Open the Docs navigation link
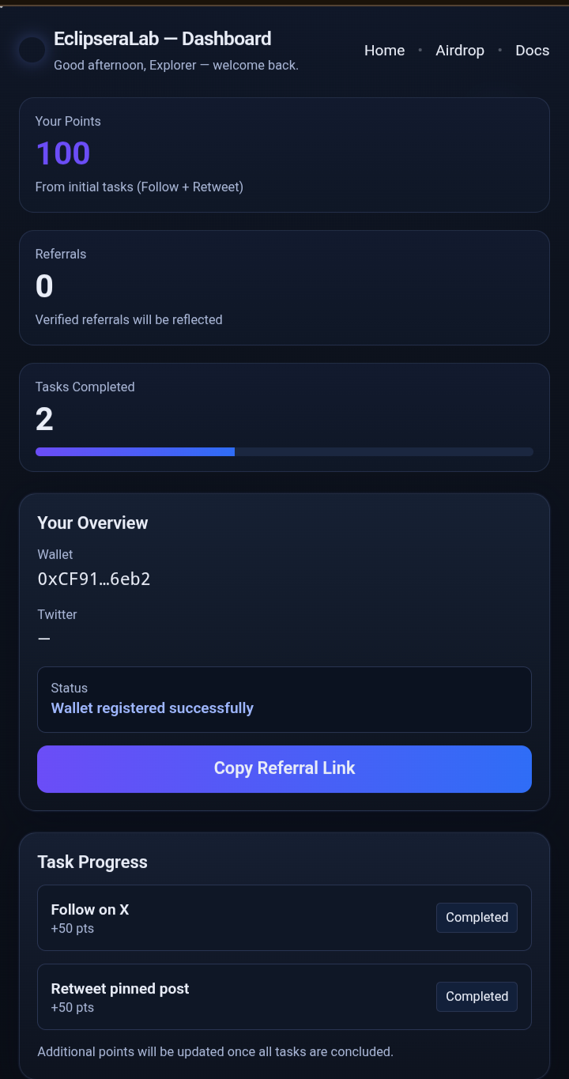This screenshot has width=569, height=1079. point(532,51)
